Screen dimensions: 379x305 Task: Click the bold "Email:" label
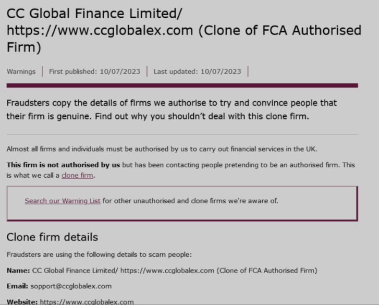pos(18,286)
